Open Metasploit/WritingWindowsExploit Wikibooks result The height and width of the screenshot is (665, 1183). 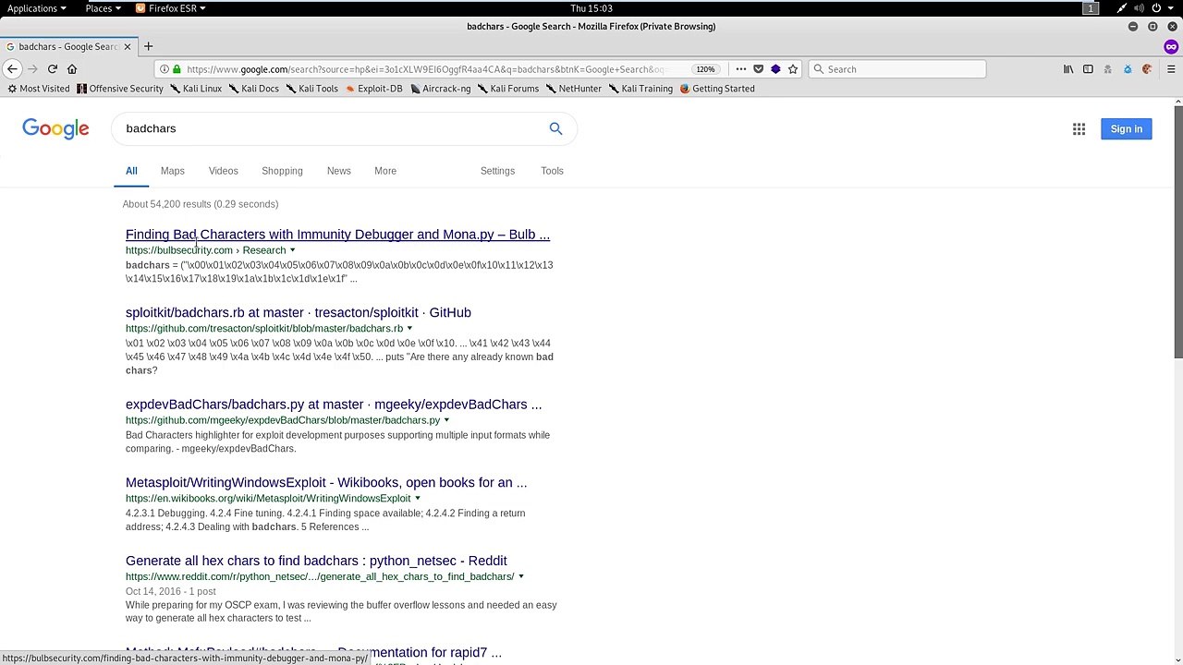(x=326, y=482)
